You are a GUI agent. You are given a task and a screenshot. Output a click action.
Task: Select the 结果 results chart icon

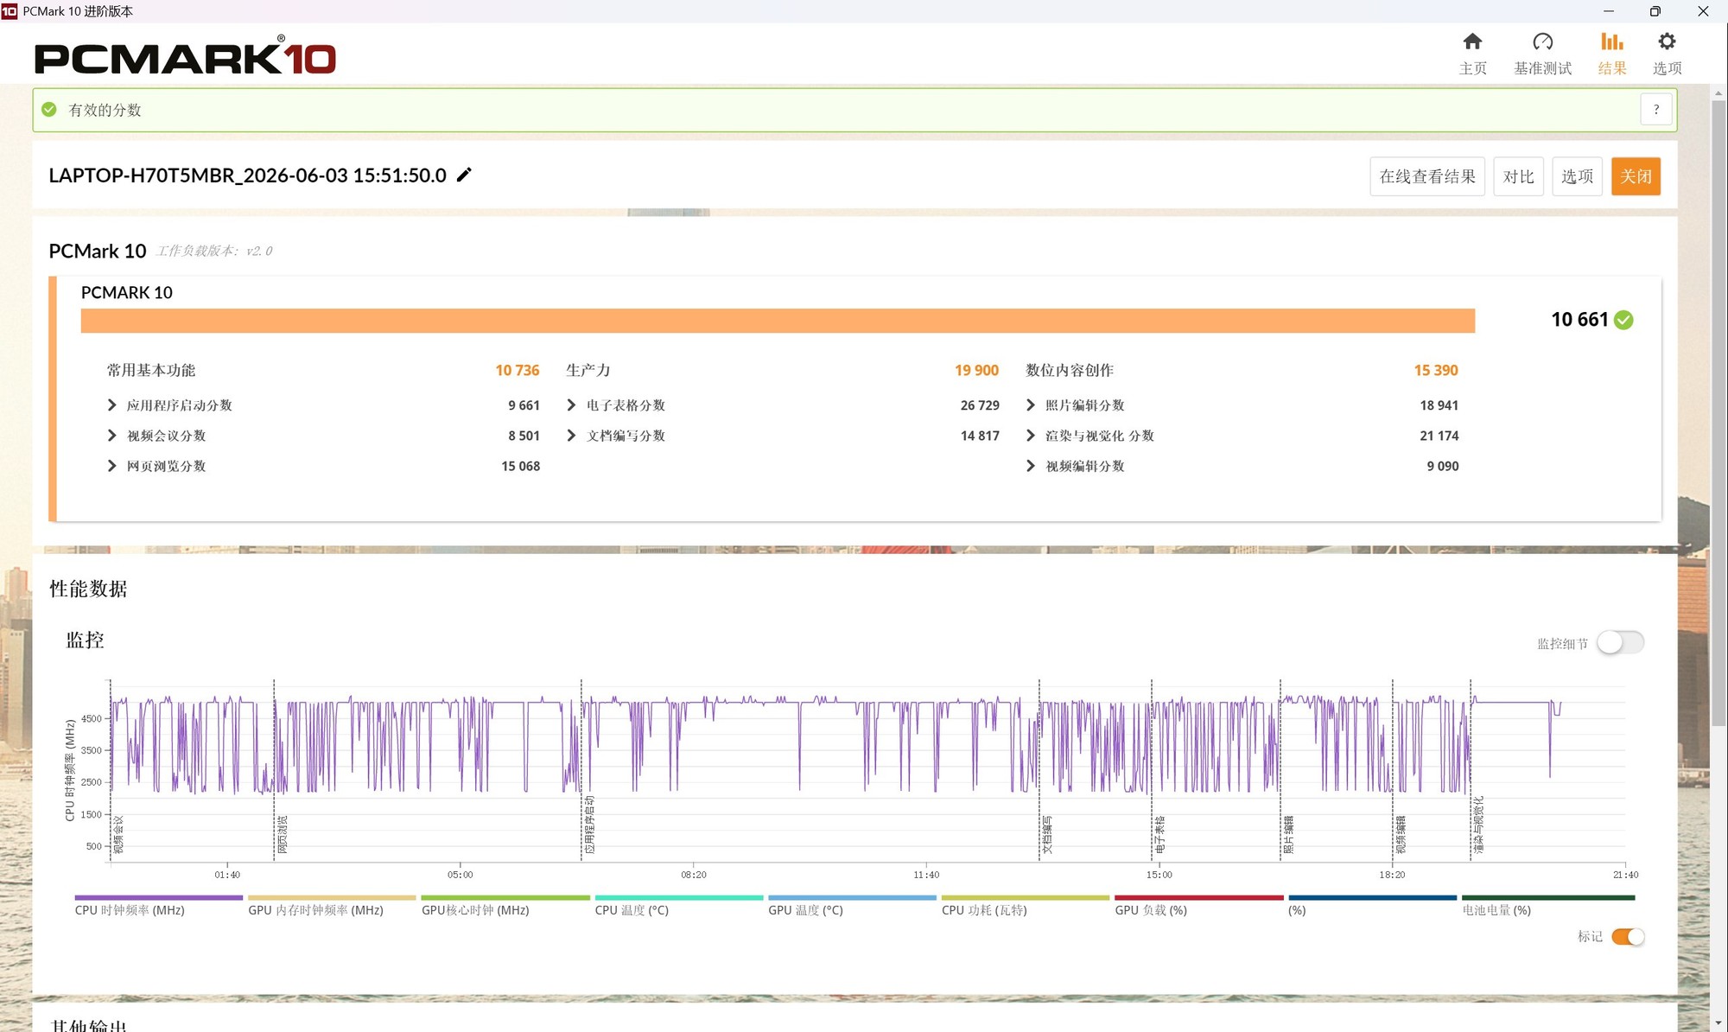[1611, 41]
